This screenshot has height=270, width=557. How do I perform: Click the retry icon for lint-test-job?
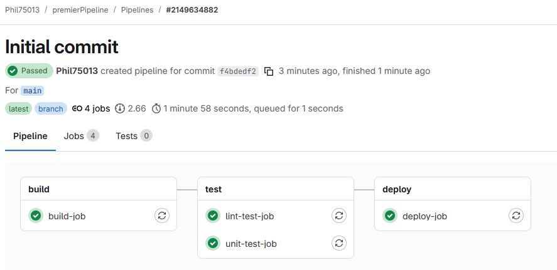click(339, 216)
